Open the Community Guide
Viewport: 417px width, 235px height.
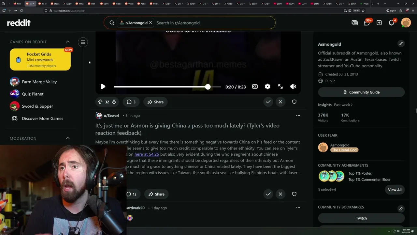[x=361, y=92]
